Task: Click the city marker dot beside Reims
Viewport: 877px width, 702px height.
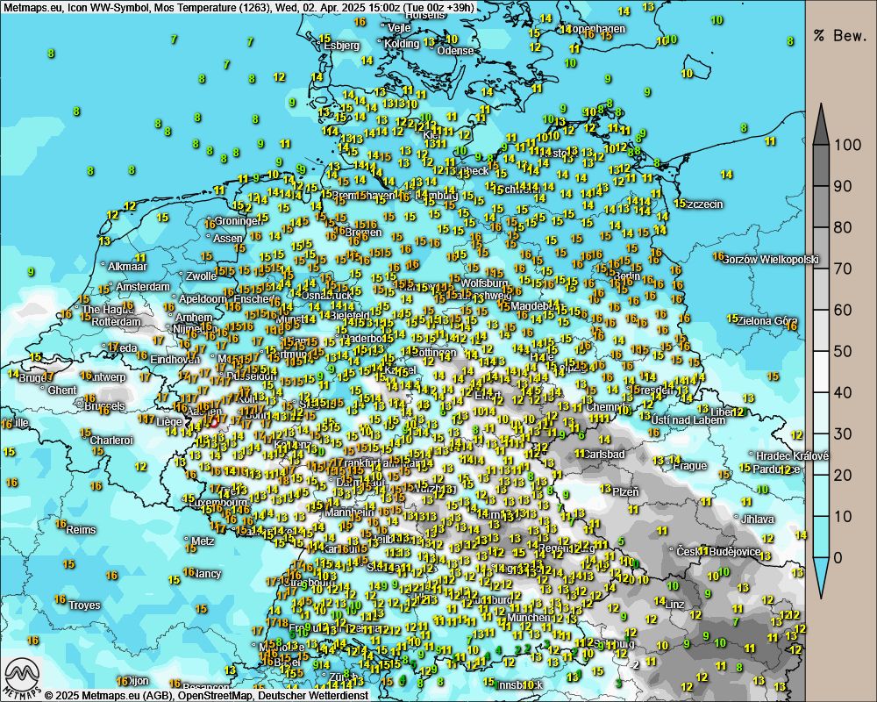Action: click(63, 530)
